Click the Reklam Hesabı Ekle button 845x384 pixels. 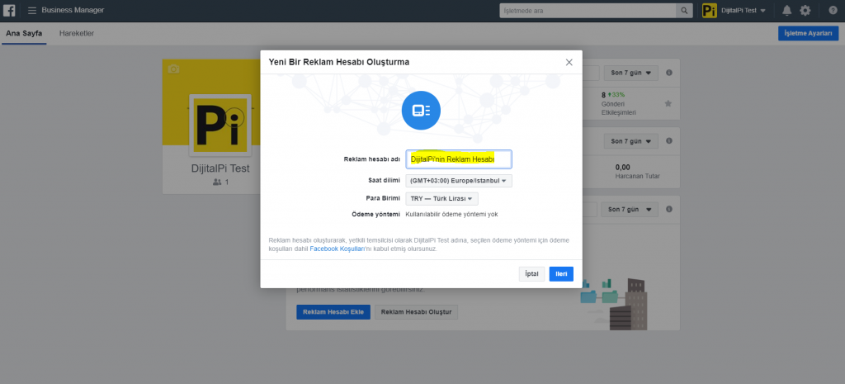click(x=333, y=311)
